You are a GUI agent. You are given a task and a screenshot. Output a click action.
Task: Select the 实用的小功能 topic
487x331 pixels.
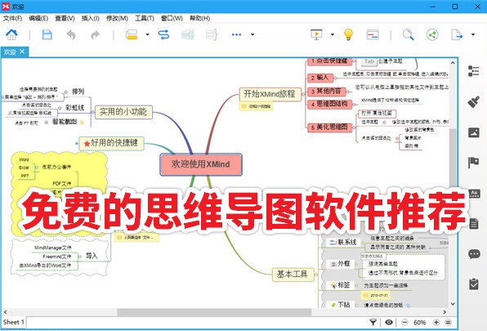pos(123,112)
